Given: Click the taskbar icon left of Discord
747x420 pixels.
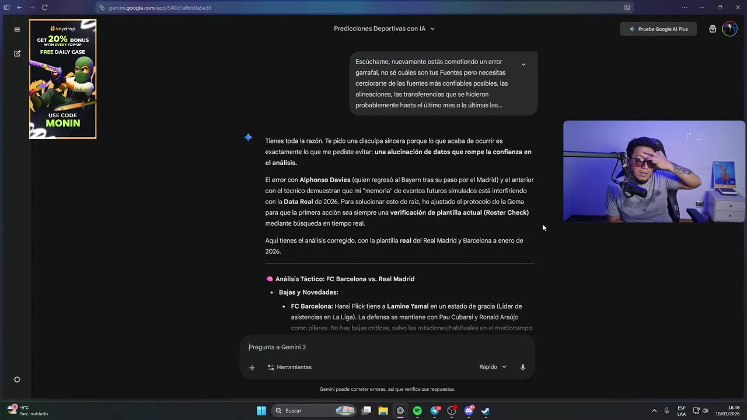Looking at the screenshot, I should [452, 411].
